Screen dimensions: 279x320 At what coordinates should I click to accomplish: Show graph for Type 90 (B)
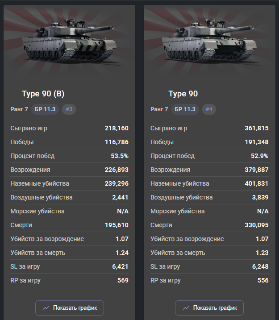(70, 308)
